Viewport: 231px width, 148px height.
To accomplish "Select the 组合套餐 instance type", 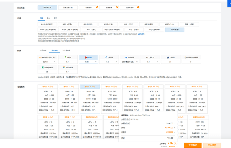I will [109, 7].
